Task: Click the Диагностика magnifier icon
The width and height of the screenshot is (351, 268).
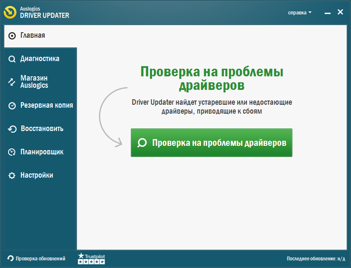Action: click(12, 59)
